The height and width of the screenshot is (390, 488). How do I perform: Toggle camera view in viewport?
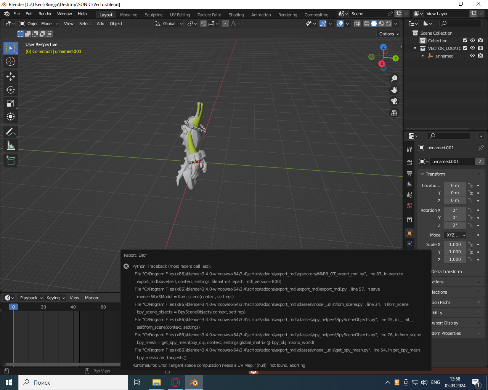(x=394, y=101)
